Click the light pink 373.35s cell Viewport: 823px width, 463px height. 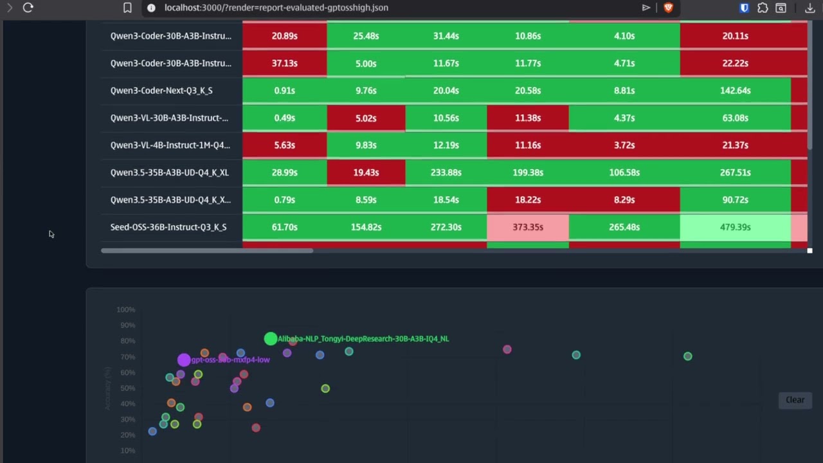pyautogui.click(x=528, y=227)
